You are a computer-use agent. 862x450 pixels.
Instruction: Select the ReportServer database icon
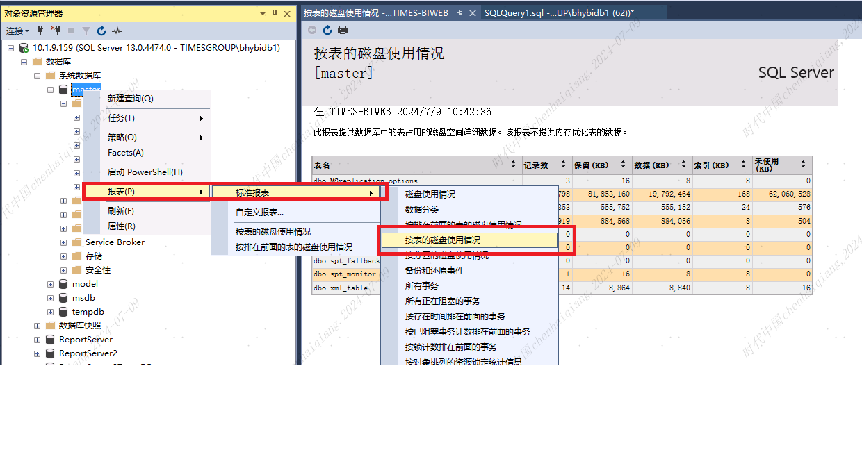[50, 340]
